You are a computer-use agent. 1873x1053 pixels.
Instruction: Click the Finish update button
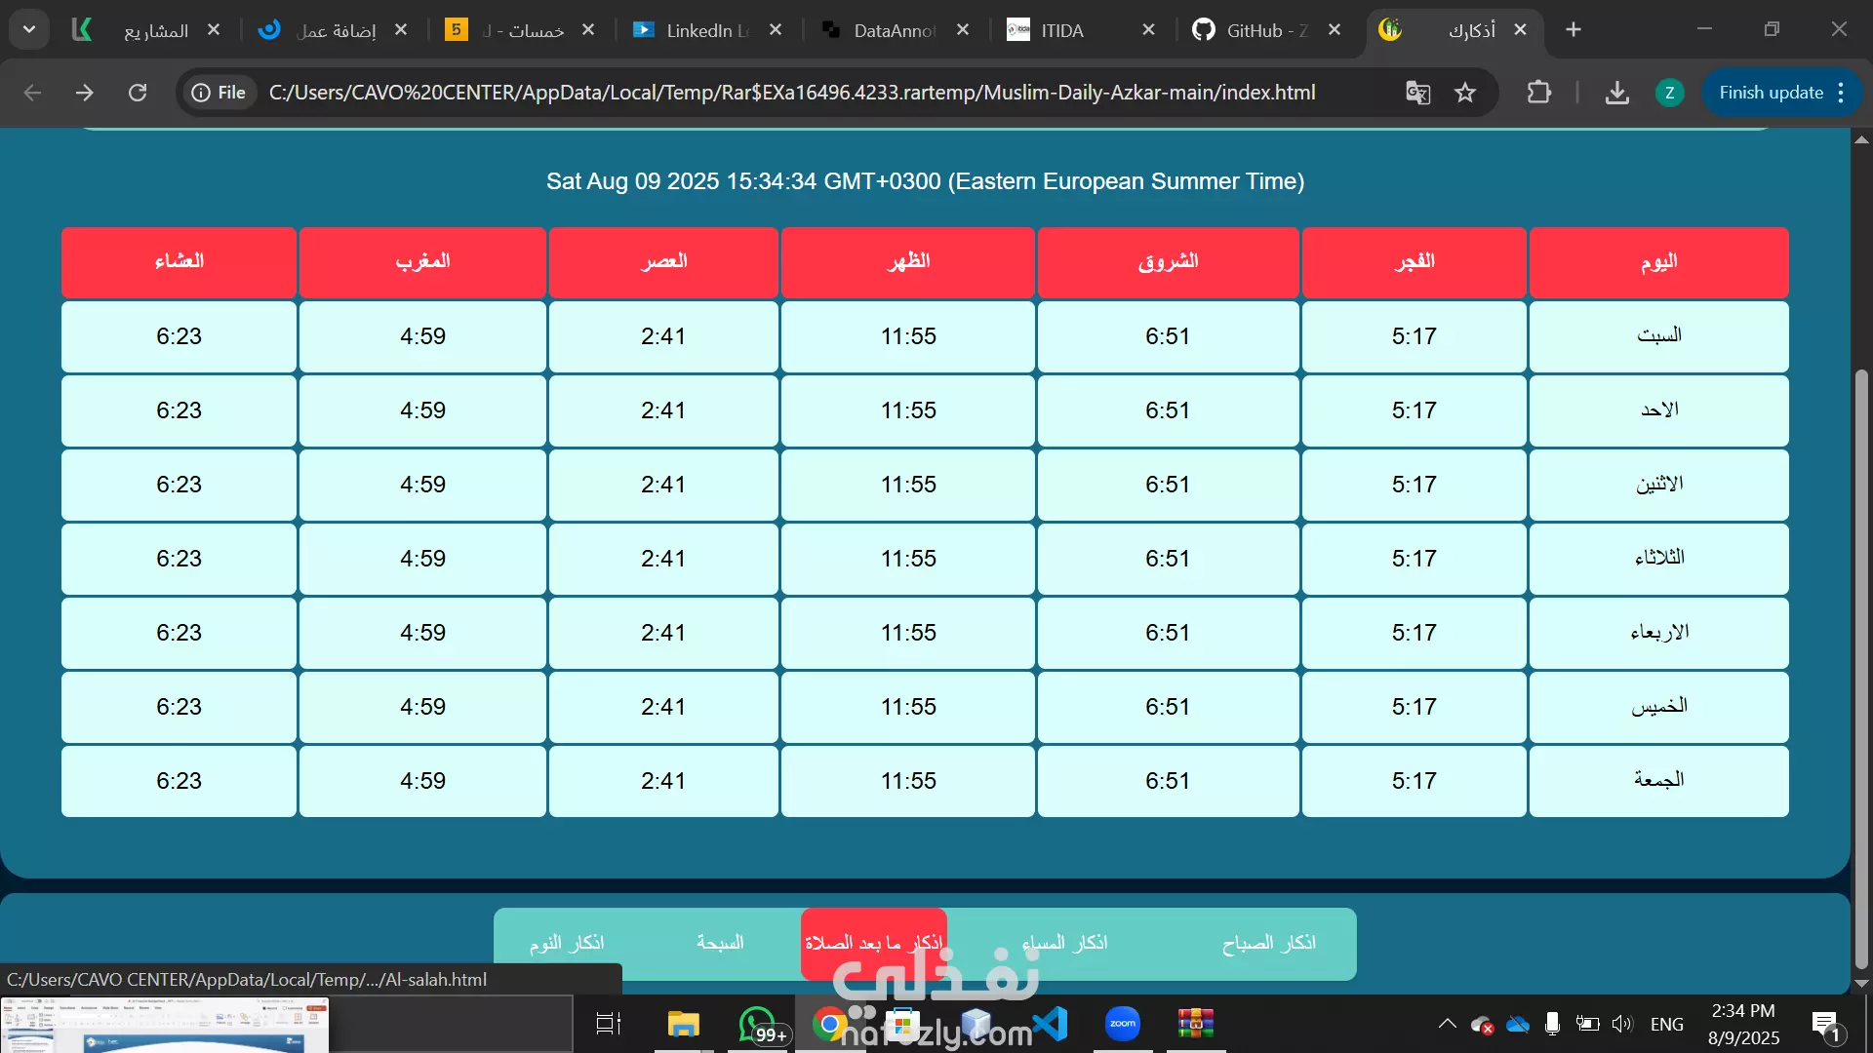(x=1771, y=93)
